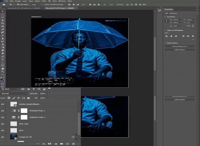Image resolution: width=200 pixels, height=146 pixels.
Task: Filter layers by smart object icon
Action: pos(44,89)
